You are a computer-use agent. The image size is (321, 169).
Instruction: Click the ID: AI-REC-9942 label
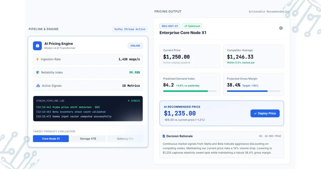coord(270,136)
